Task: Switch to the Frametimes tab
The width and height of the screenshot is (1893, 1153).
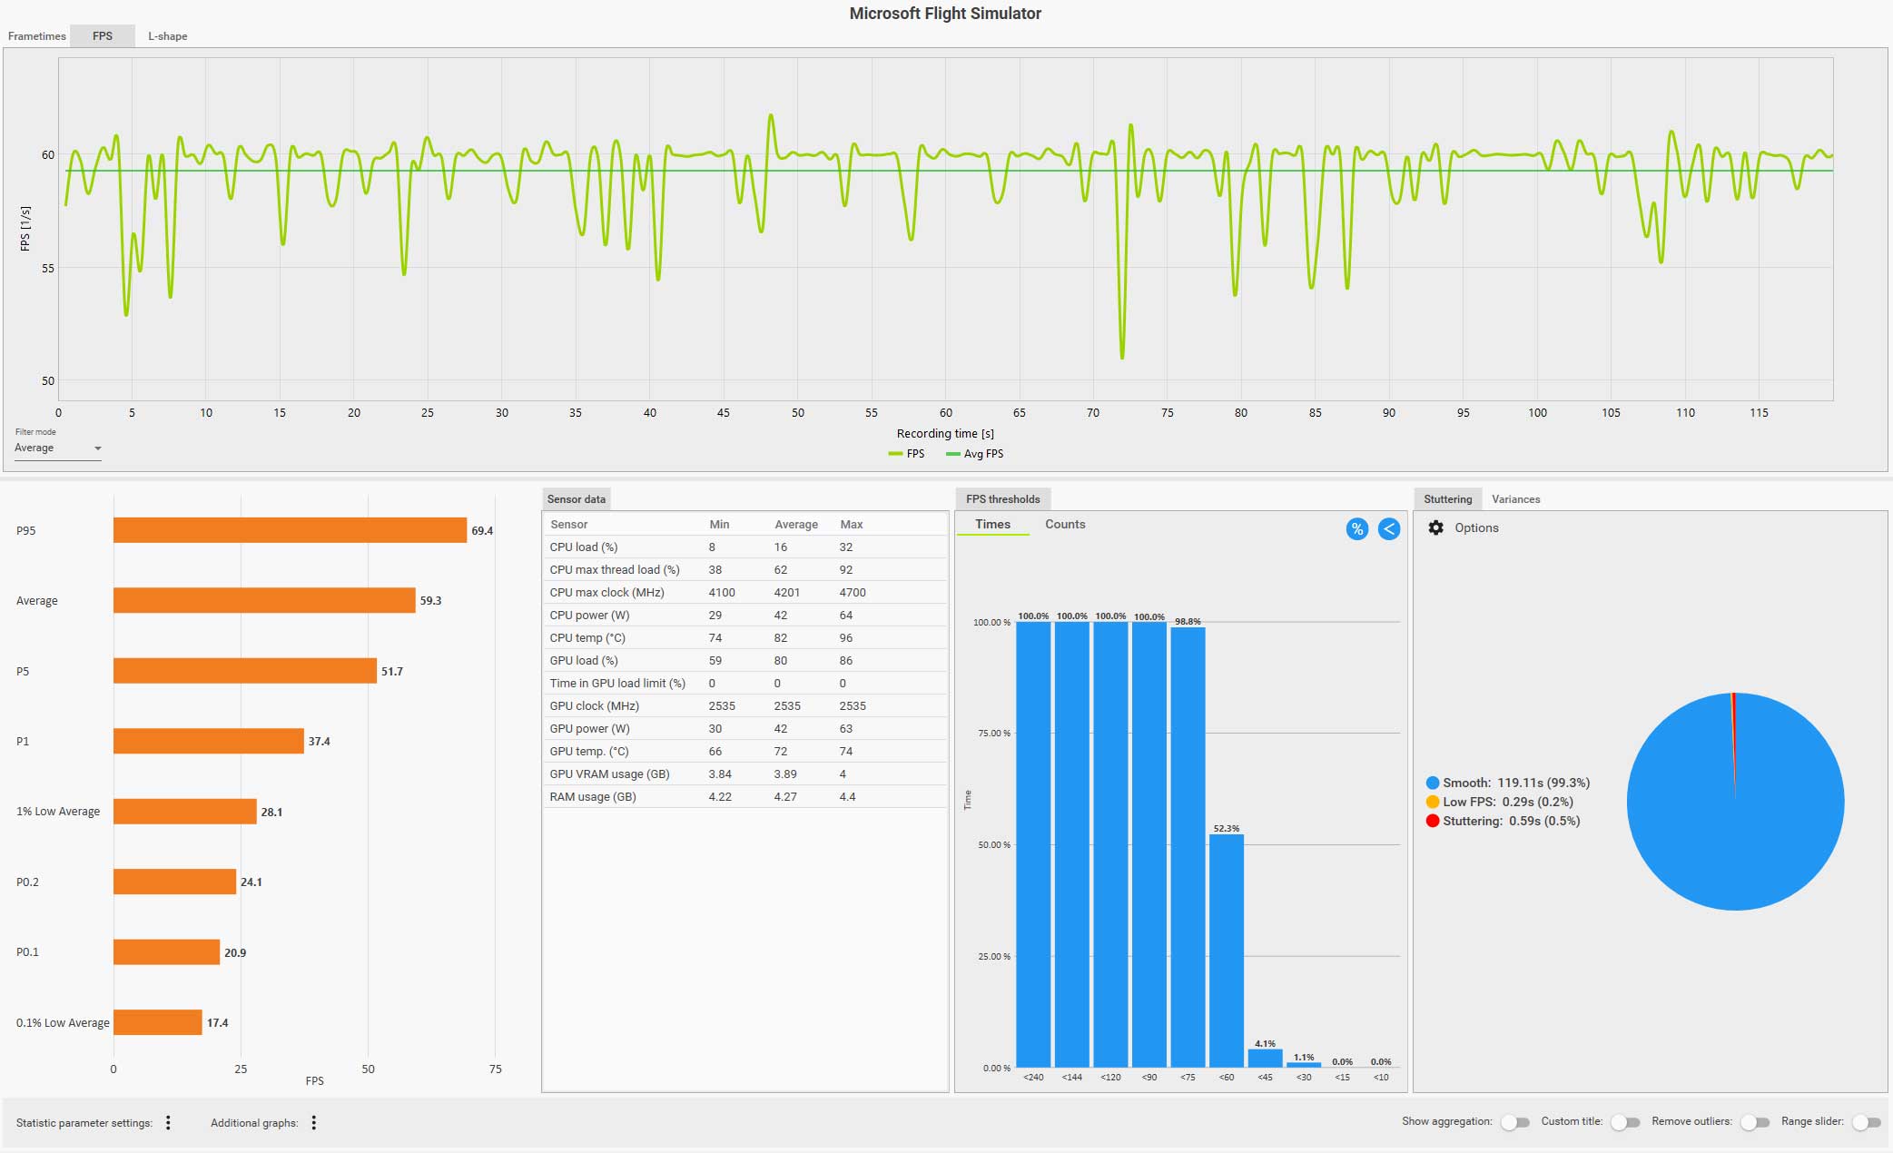Action: tap(37, 36)
